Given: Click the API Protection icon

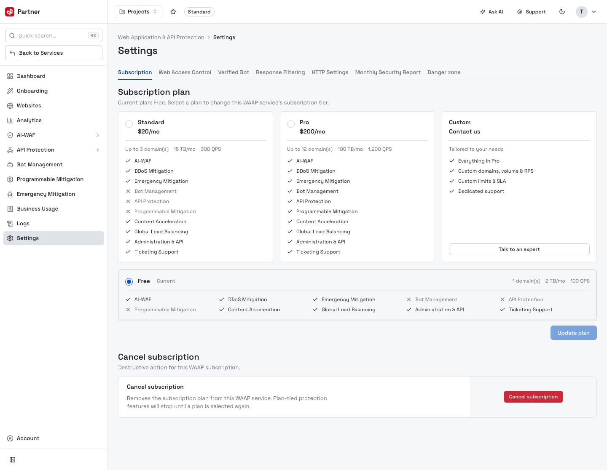Looking at the screenshot, I should click(x=10, y=150).
